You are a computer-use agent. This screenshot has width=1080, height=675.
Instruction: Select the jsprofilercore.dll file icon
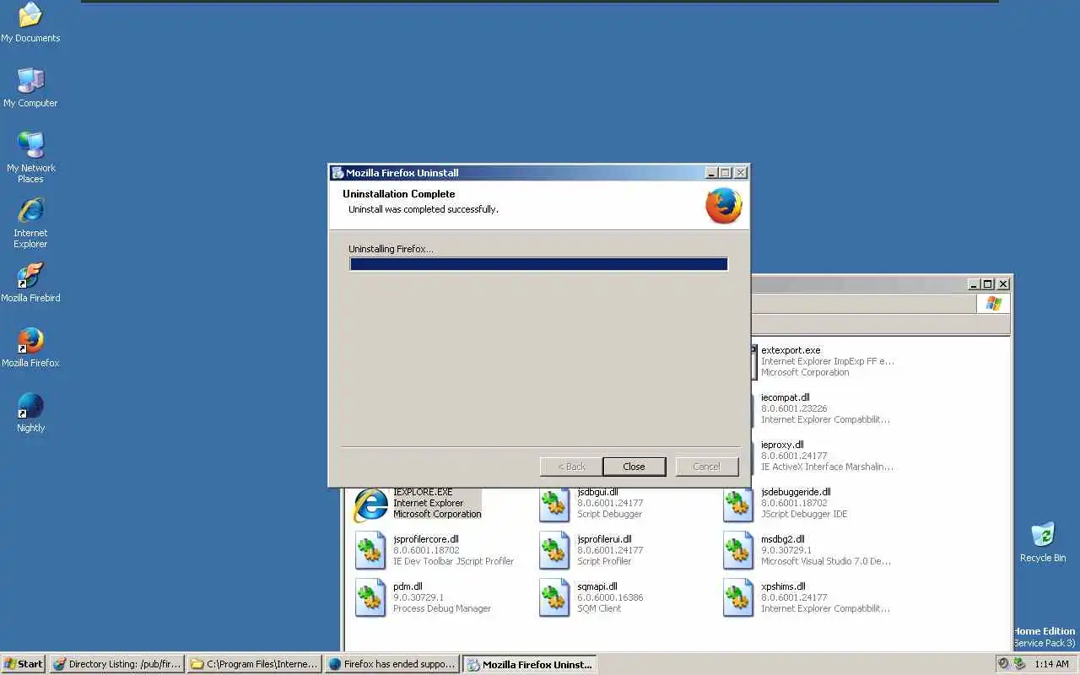pos(370,551)
